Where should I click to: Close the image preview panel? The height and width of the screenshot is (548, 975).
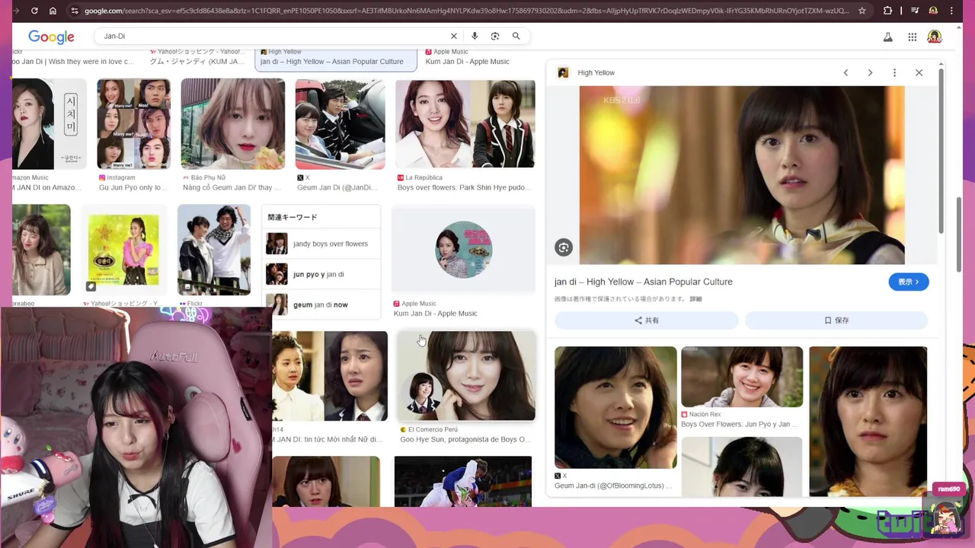coord(919,72)
